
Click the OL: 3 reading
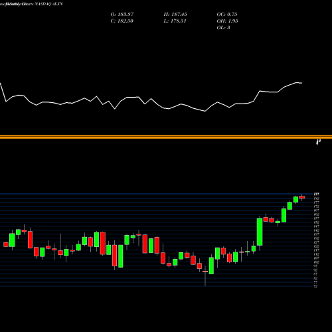(x=223, y=28)
